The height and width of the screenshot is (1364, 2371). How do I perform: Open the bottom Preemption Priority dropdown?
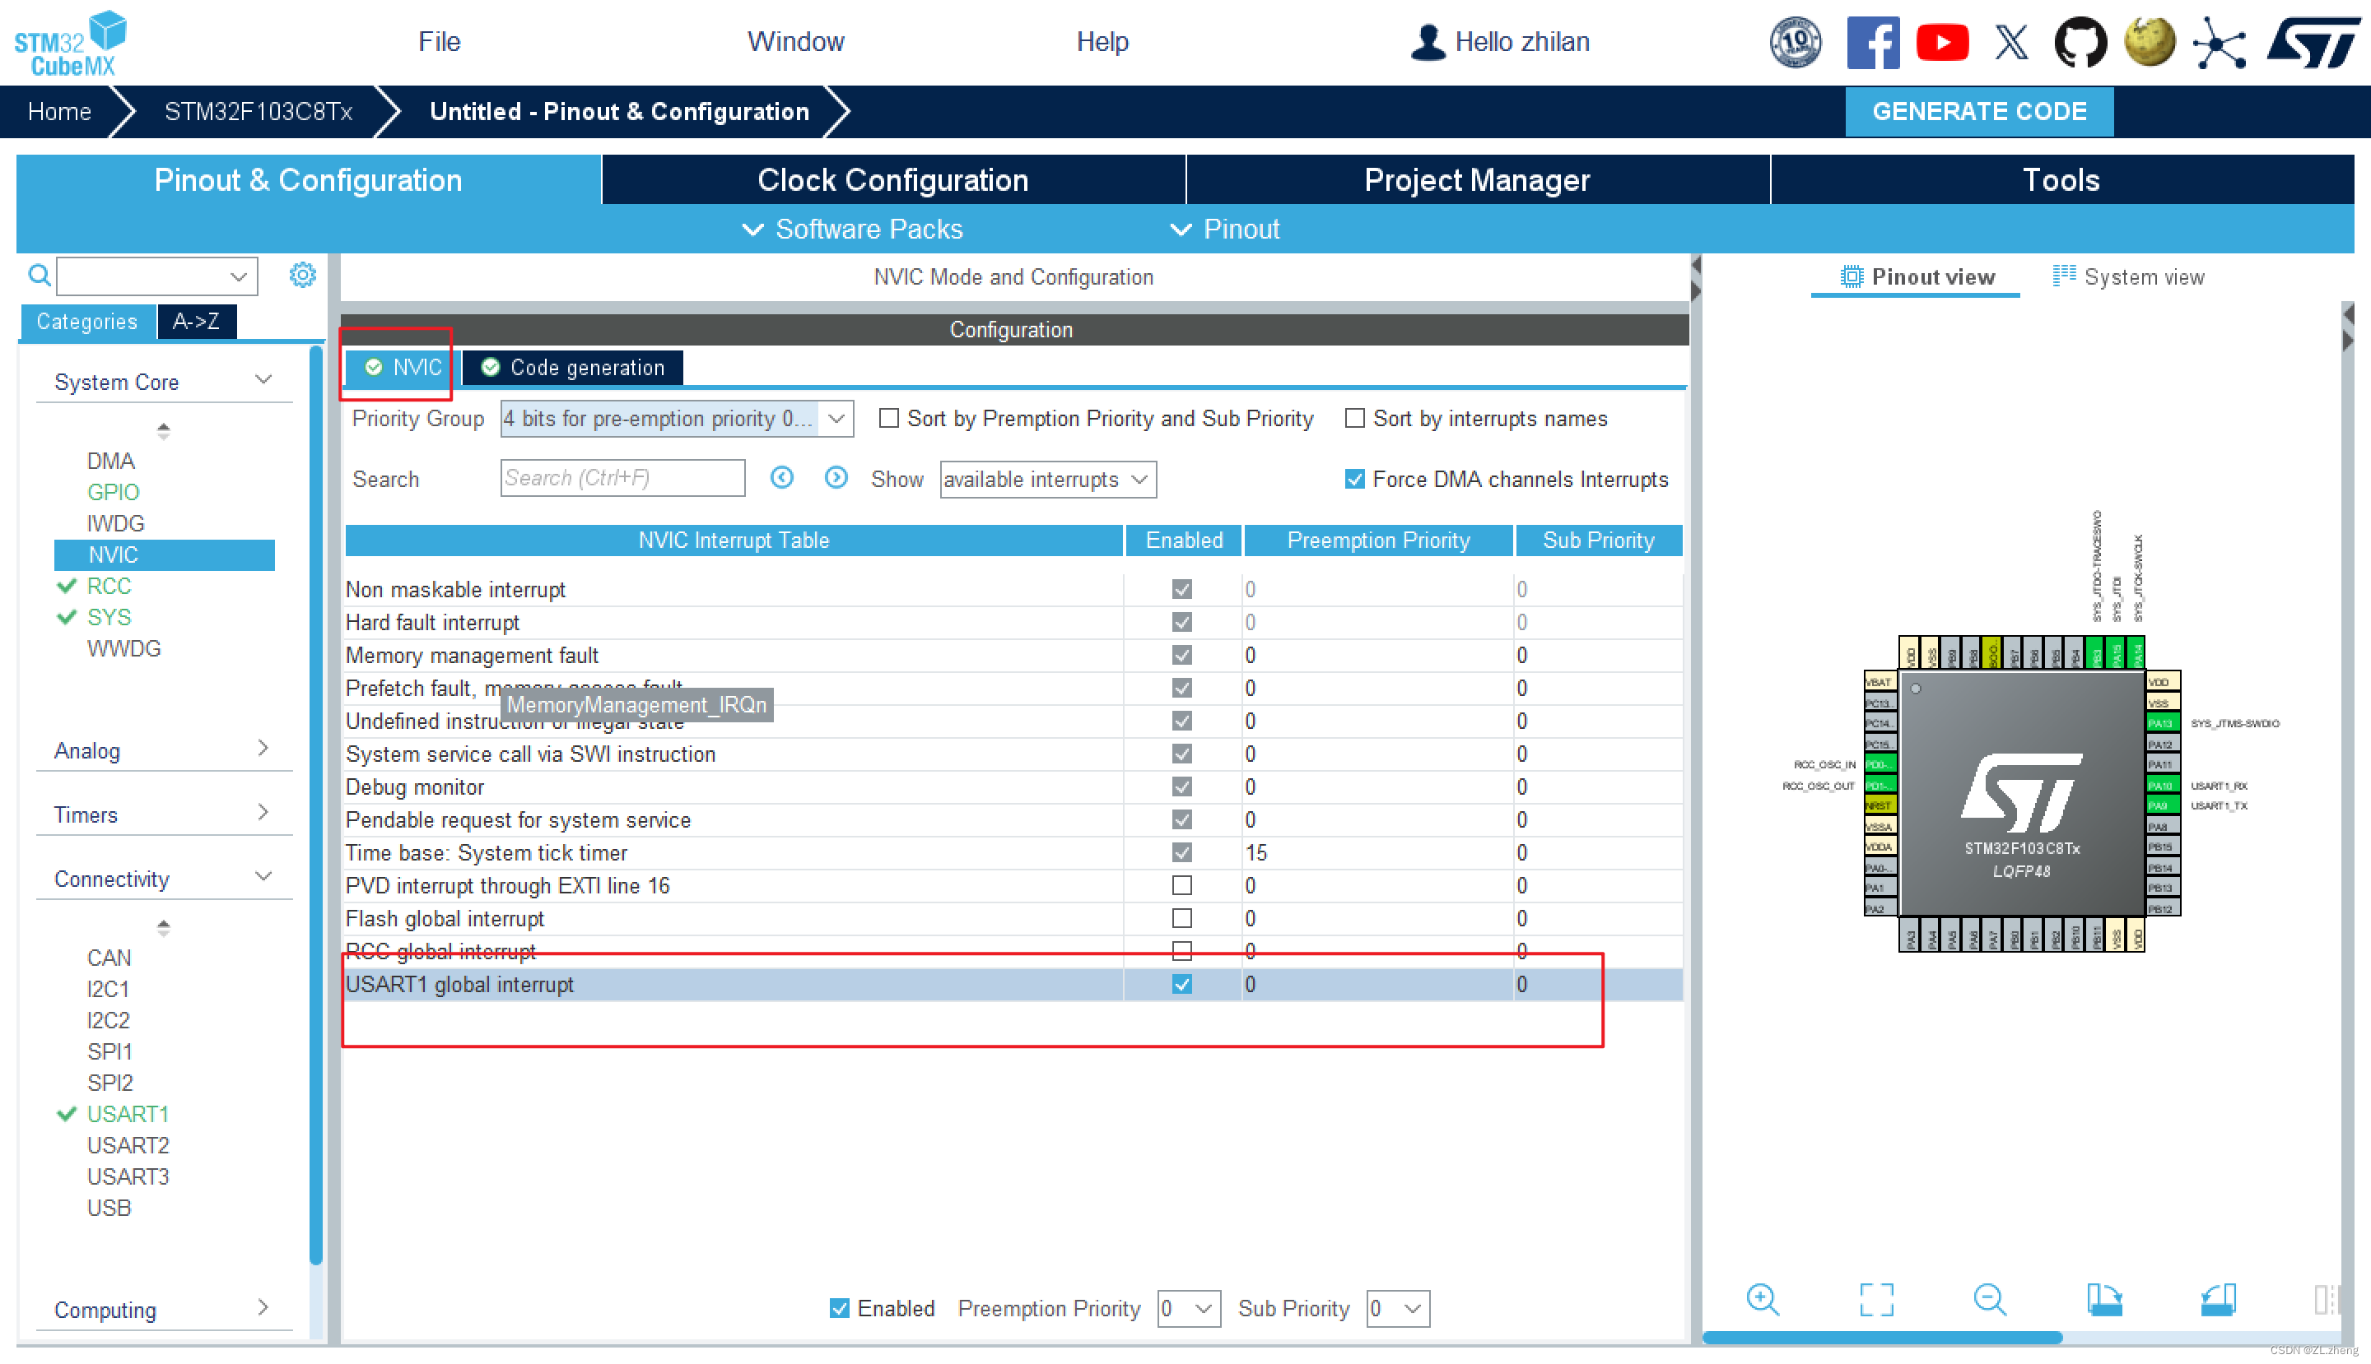click(x=1188, y=1308)
